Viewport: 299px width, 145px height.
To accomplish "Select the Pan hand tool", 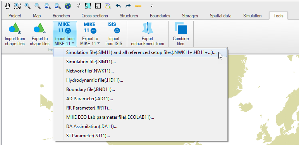I will [7, 6].
